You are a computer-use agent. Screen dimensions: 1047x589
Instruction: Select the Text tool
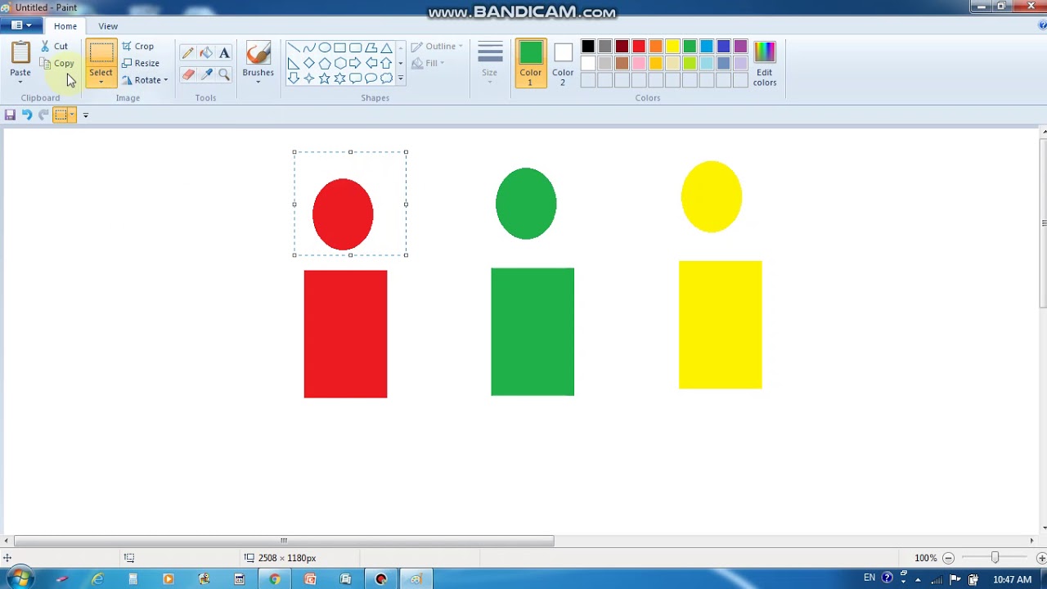pyautogui.click(x=224, y=53)
